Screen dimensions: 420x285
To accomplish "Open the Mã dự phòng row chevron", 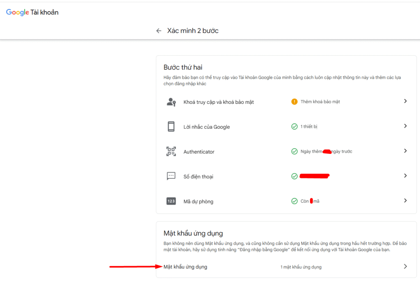I will point(405,201).
